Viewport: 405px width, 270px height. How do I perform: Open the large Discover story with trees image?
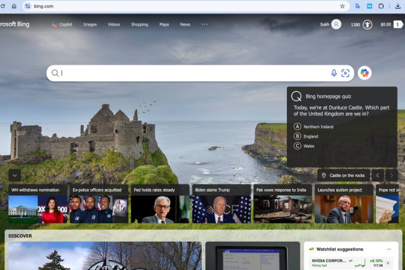105,256
